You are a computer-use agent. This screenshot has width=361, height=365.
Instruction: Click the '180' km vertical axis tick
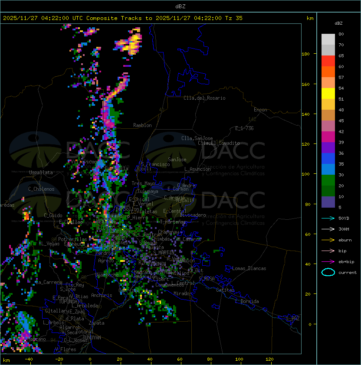(x=305, y=54)
